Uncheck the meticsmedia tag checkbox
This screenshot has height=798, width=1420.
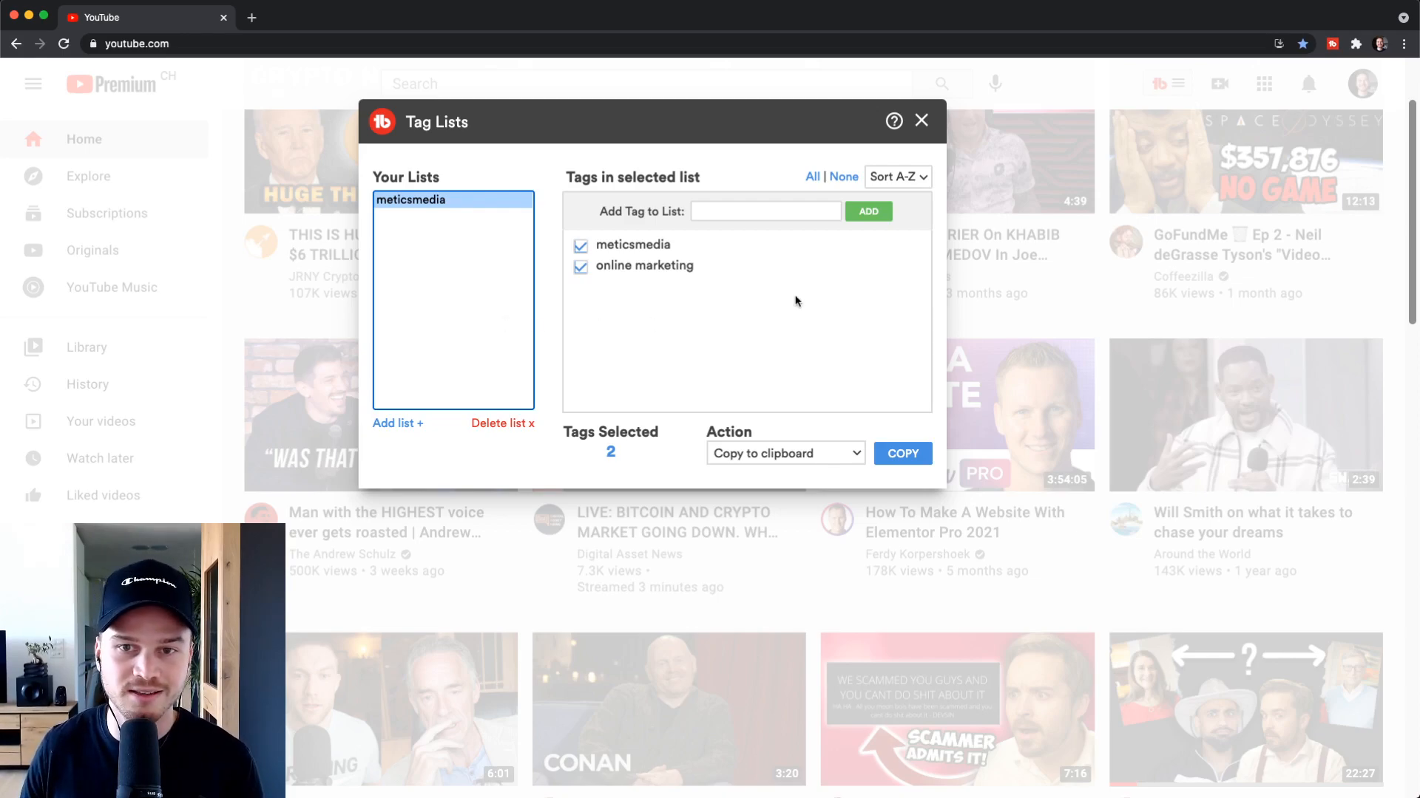click(x=581, y=245)
